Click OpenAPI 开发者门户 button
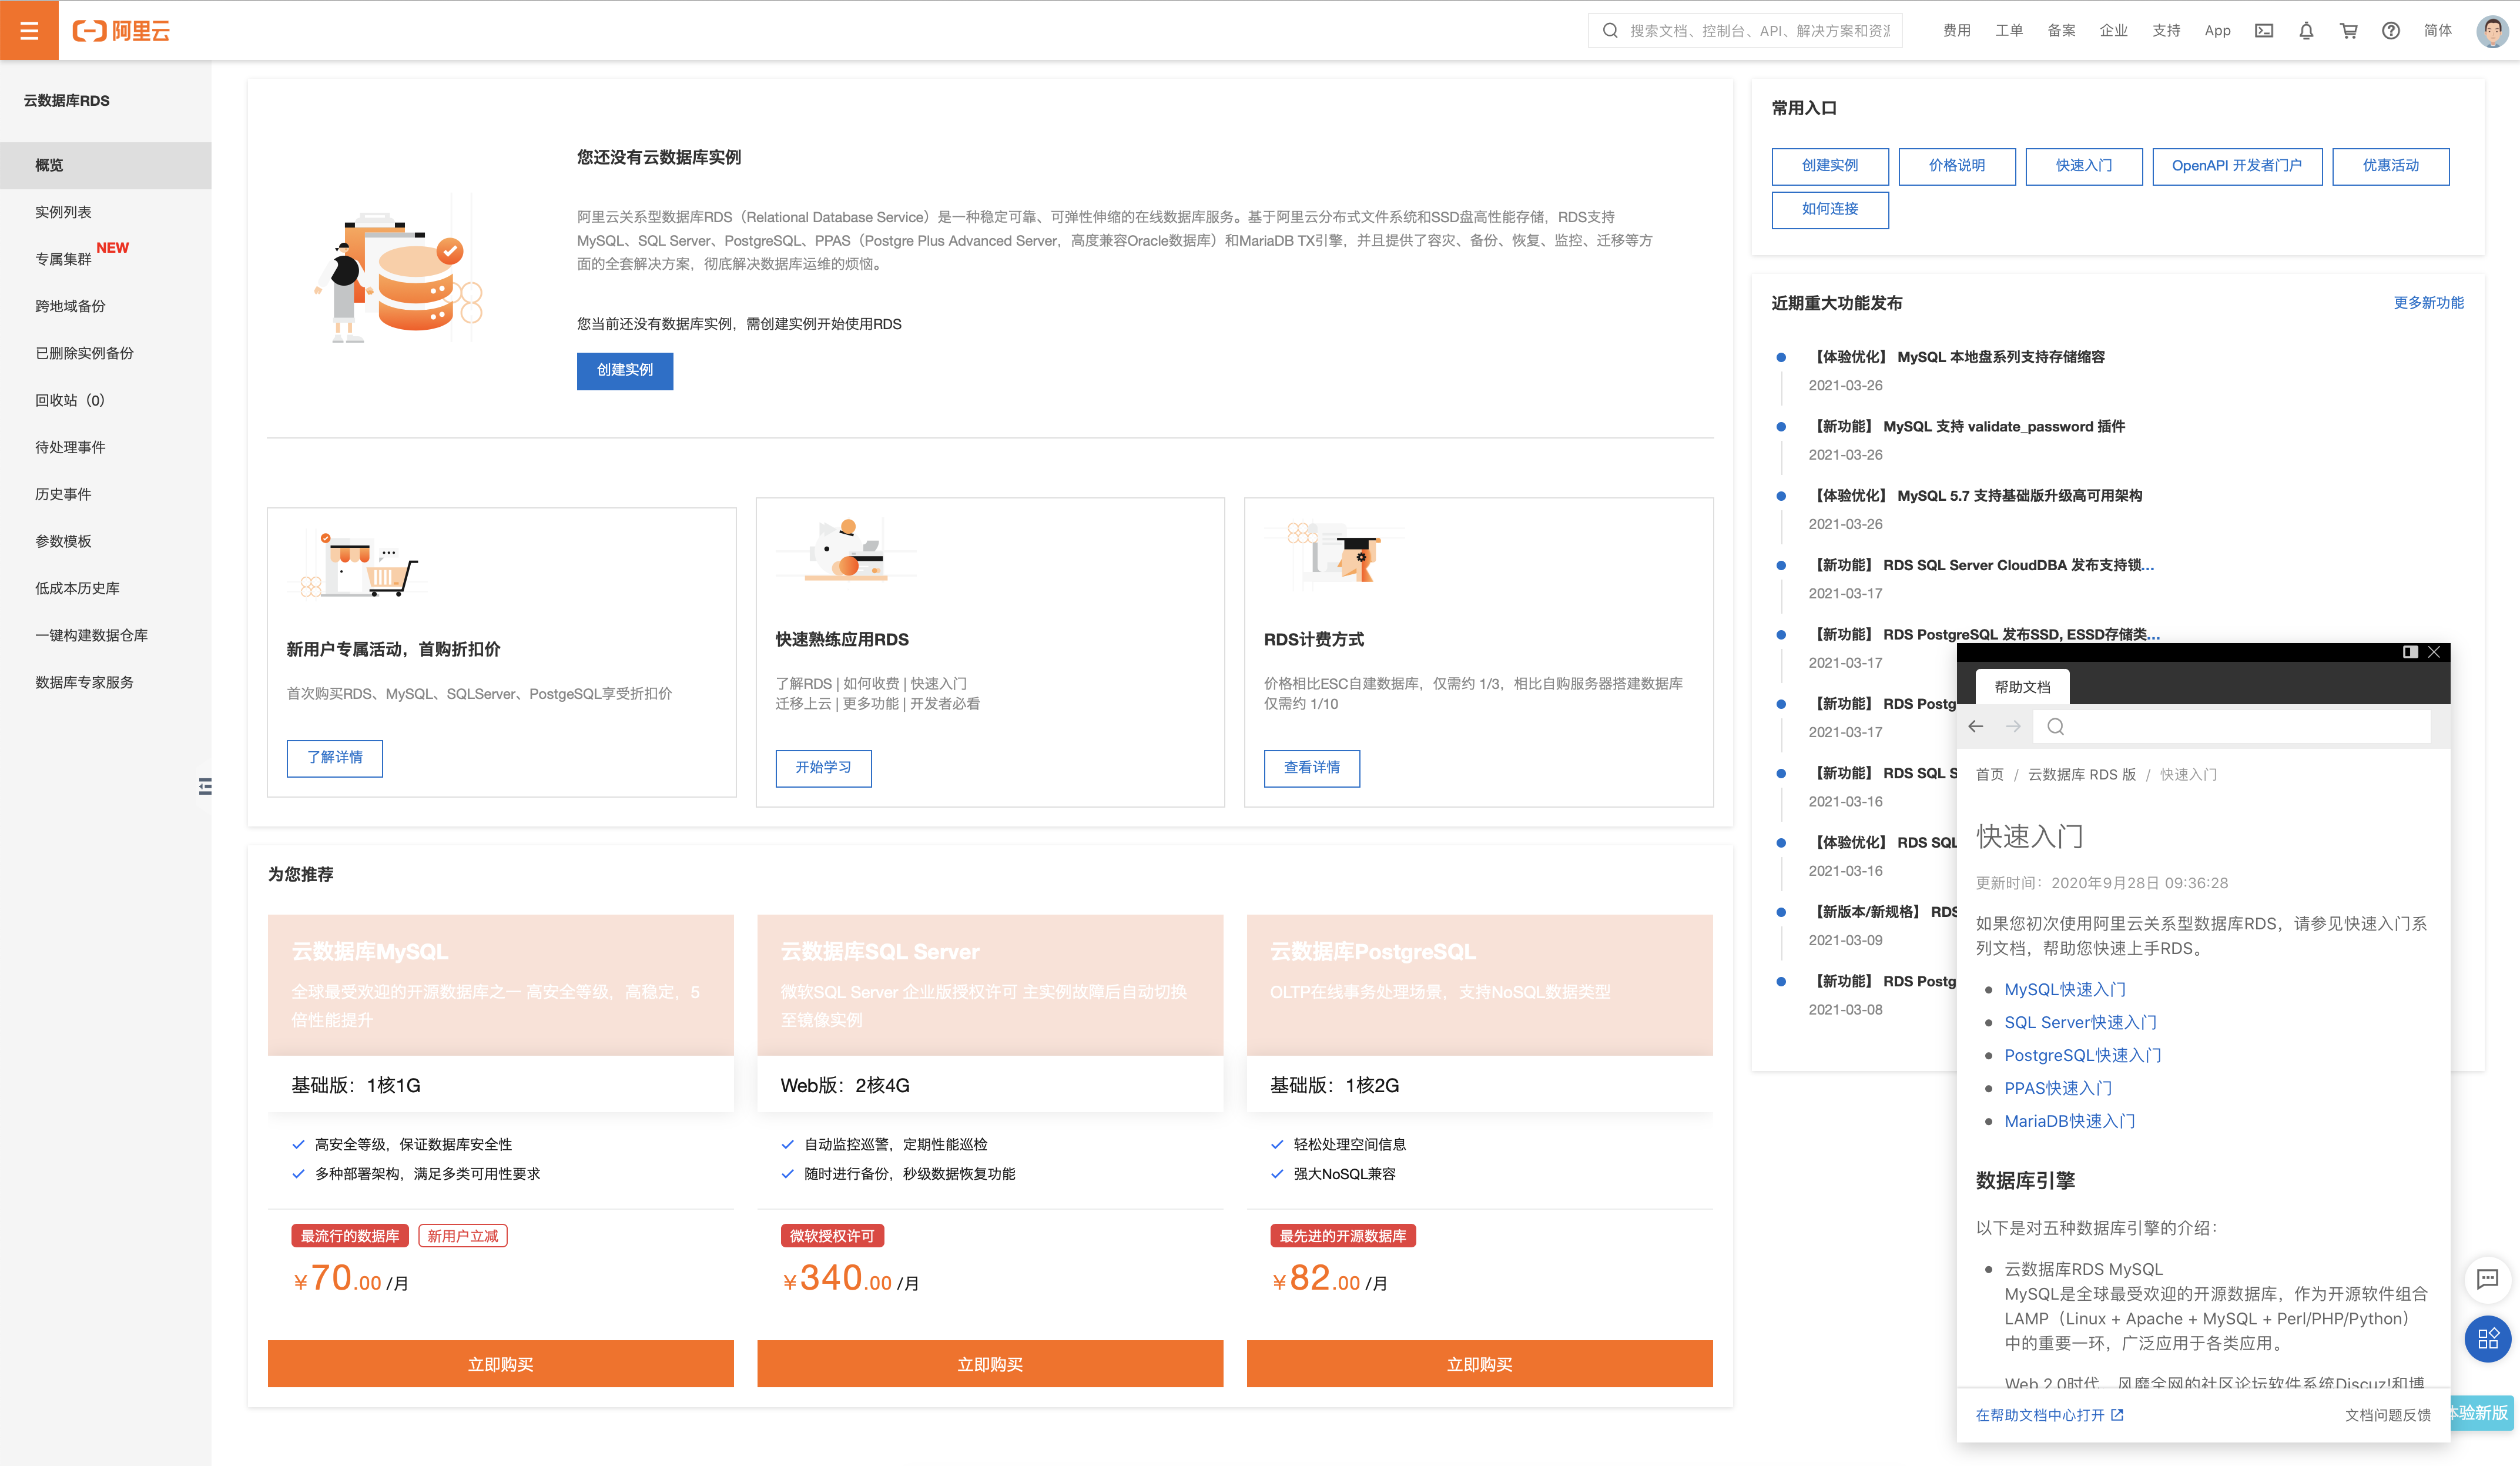 coord(2237,166)
